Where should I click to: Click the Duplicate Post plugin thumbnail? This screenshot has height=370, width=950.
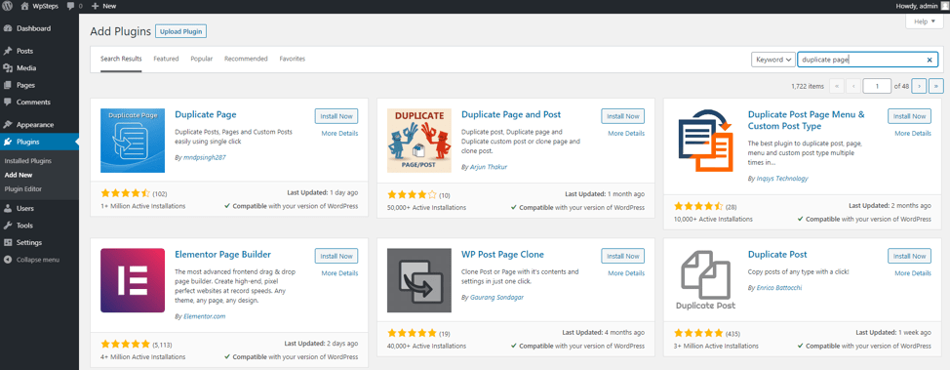click(706, 280)
